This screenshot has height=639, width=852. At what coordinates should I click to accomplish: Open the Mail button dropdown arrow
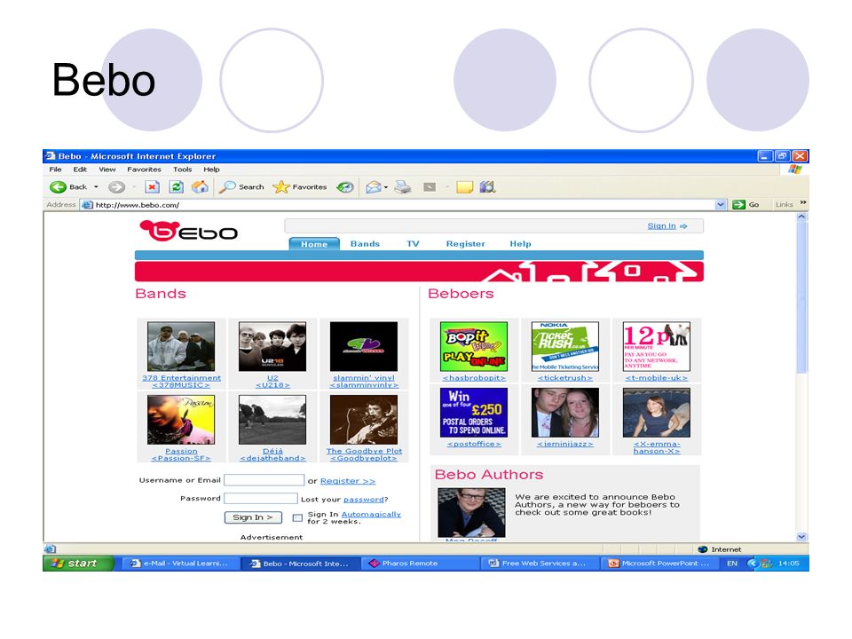[x=386, y=187]
